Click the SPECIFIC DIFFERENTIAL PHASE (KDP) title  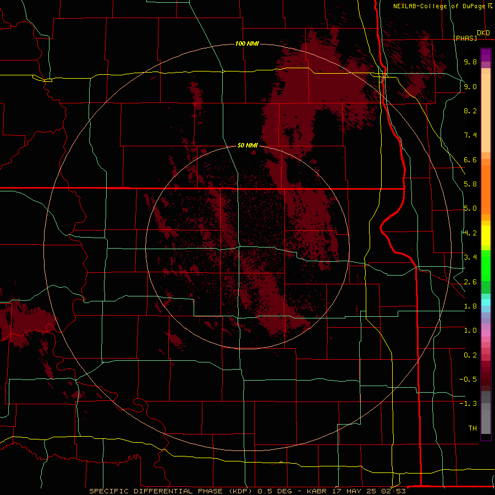(172, 491)
